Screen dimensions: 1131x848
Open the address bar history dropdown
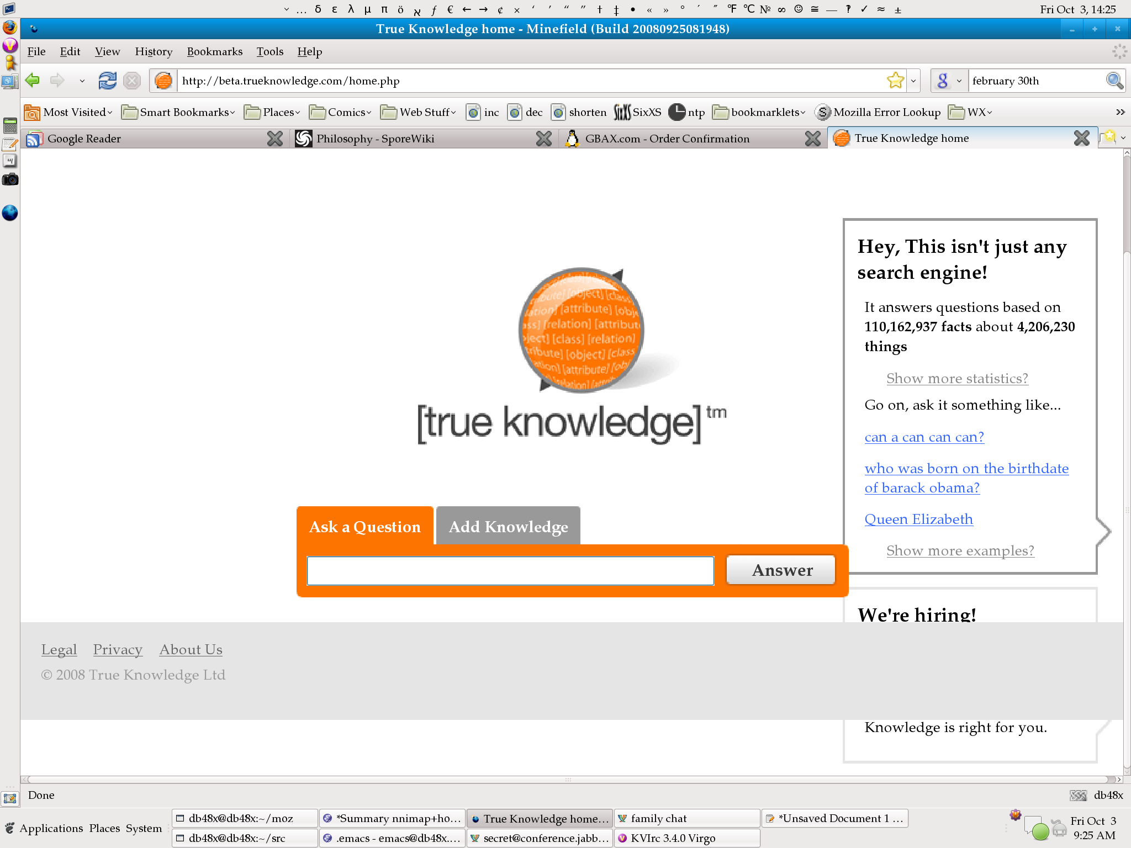[914, 81]
